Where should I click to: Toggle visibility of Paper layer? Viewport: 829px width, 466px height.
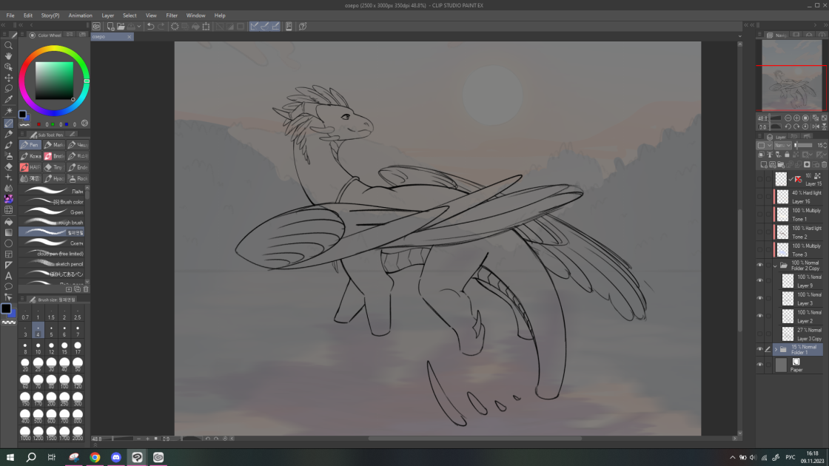click(x=759, y=365)
